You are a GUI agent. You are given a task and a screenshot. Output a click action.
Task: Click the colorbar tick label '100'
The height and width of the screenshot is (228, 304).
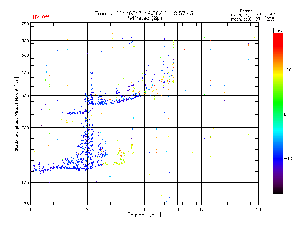point(288,70)
